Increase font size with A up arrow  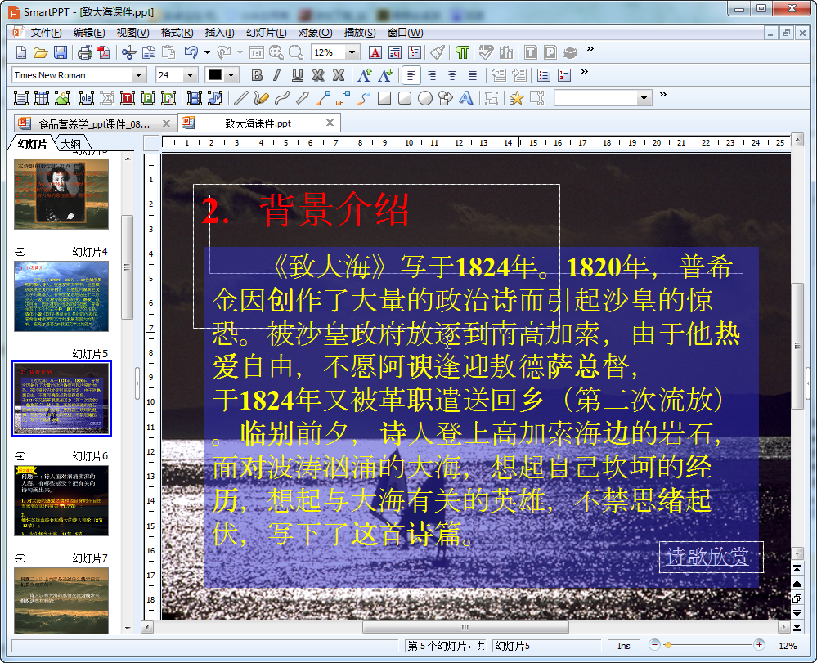pyautogui.click(x=366, y=75)
